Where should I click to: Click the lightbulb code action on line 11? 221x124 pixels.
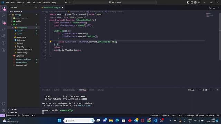coord(51,42)
